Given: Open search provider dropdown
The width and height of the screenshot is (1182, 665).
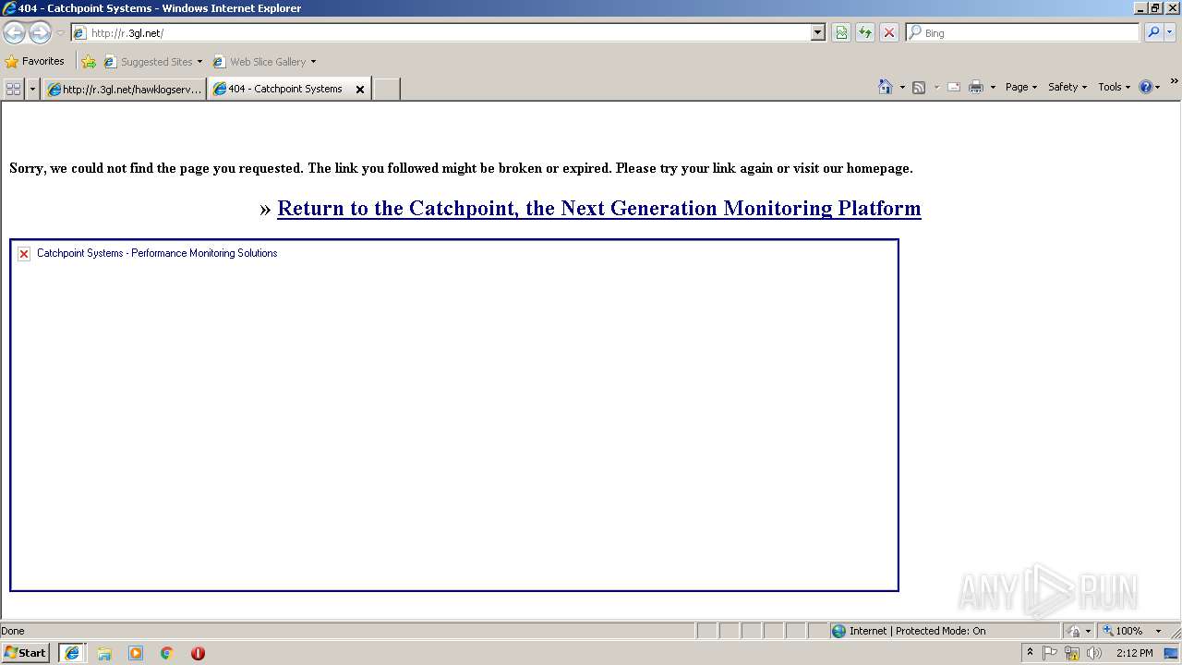Looking at the screenshot, I should point(1170,32).
